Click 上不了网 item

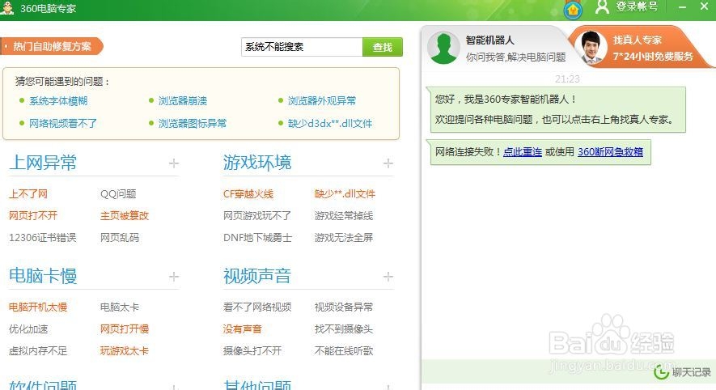(x=28, y=194)
